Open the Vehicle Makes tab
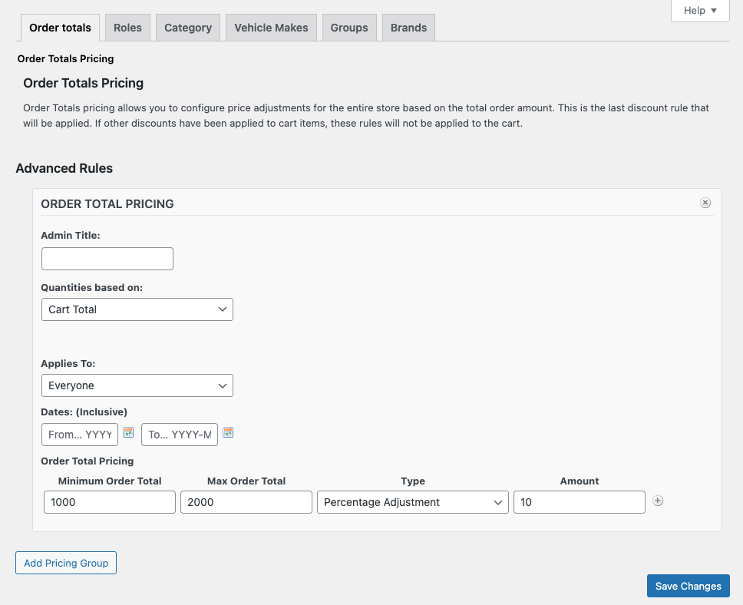The width and height of the screenshot is (743, 605). click(x=271, y=27)
